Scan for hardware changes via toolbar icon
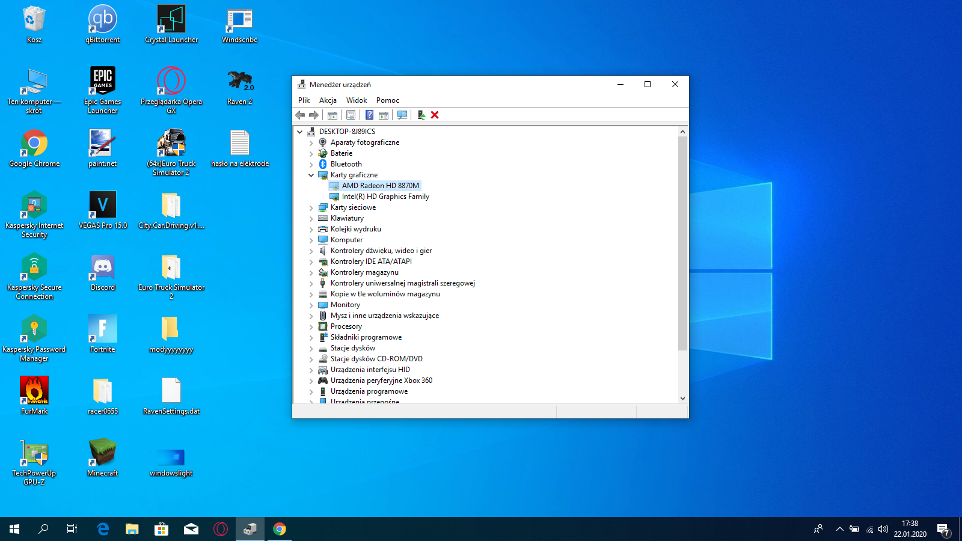This screenshot has height=541, width=962. click(402, 115)
